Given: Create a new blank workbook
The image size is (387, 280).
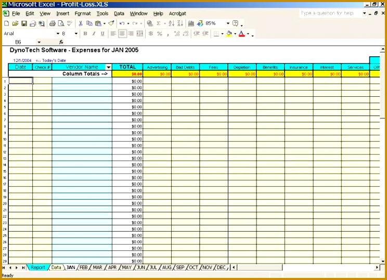Looking at the screenshot, I should 7,23.
